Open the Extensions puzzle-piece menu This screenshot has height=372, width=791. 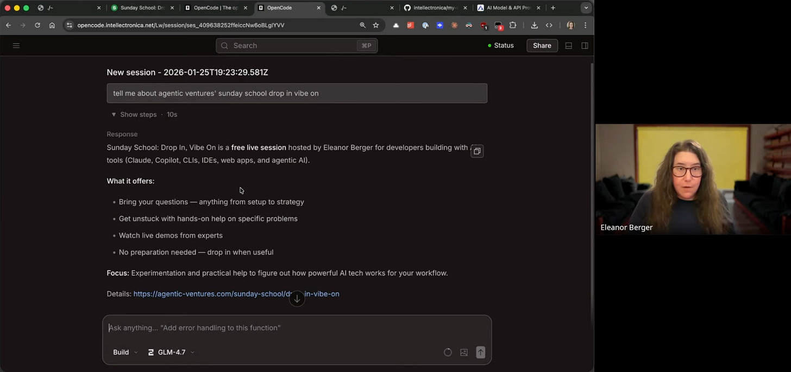point(513,25)
